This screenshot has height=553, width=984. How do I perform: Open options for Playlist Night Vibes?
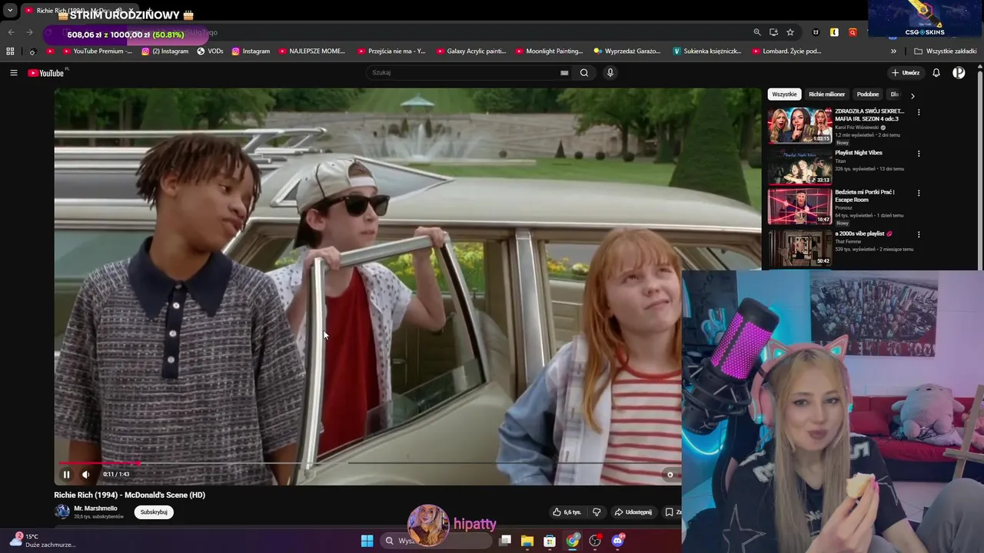click(919, 154)
